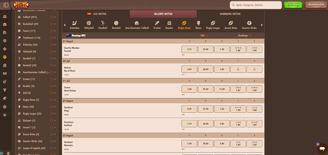Image resolution: width=328 pixels, height=155 pixels.
Task: Expand the Fußball (901) sport list
Action: (x=55, y=17)
